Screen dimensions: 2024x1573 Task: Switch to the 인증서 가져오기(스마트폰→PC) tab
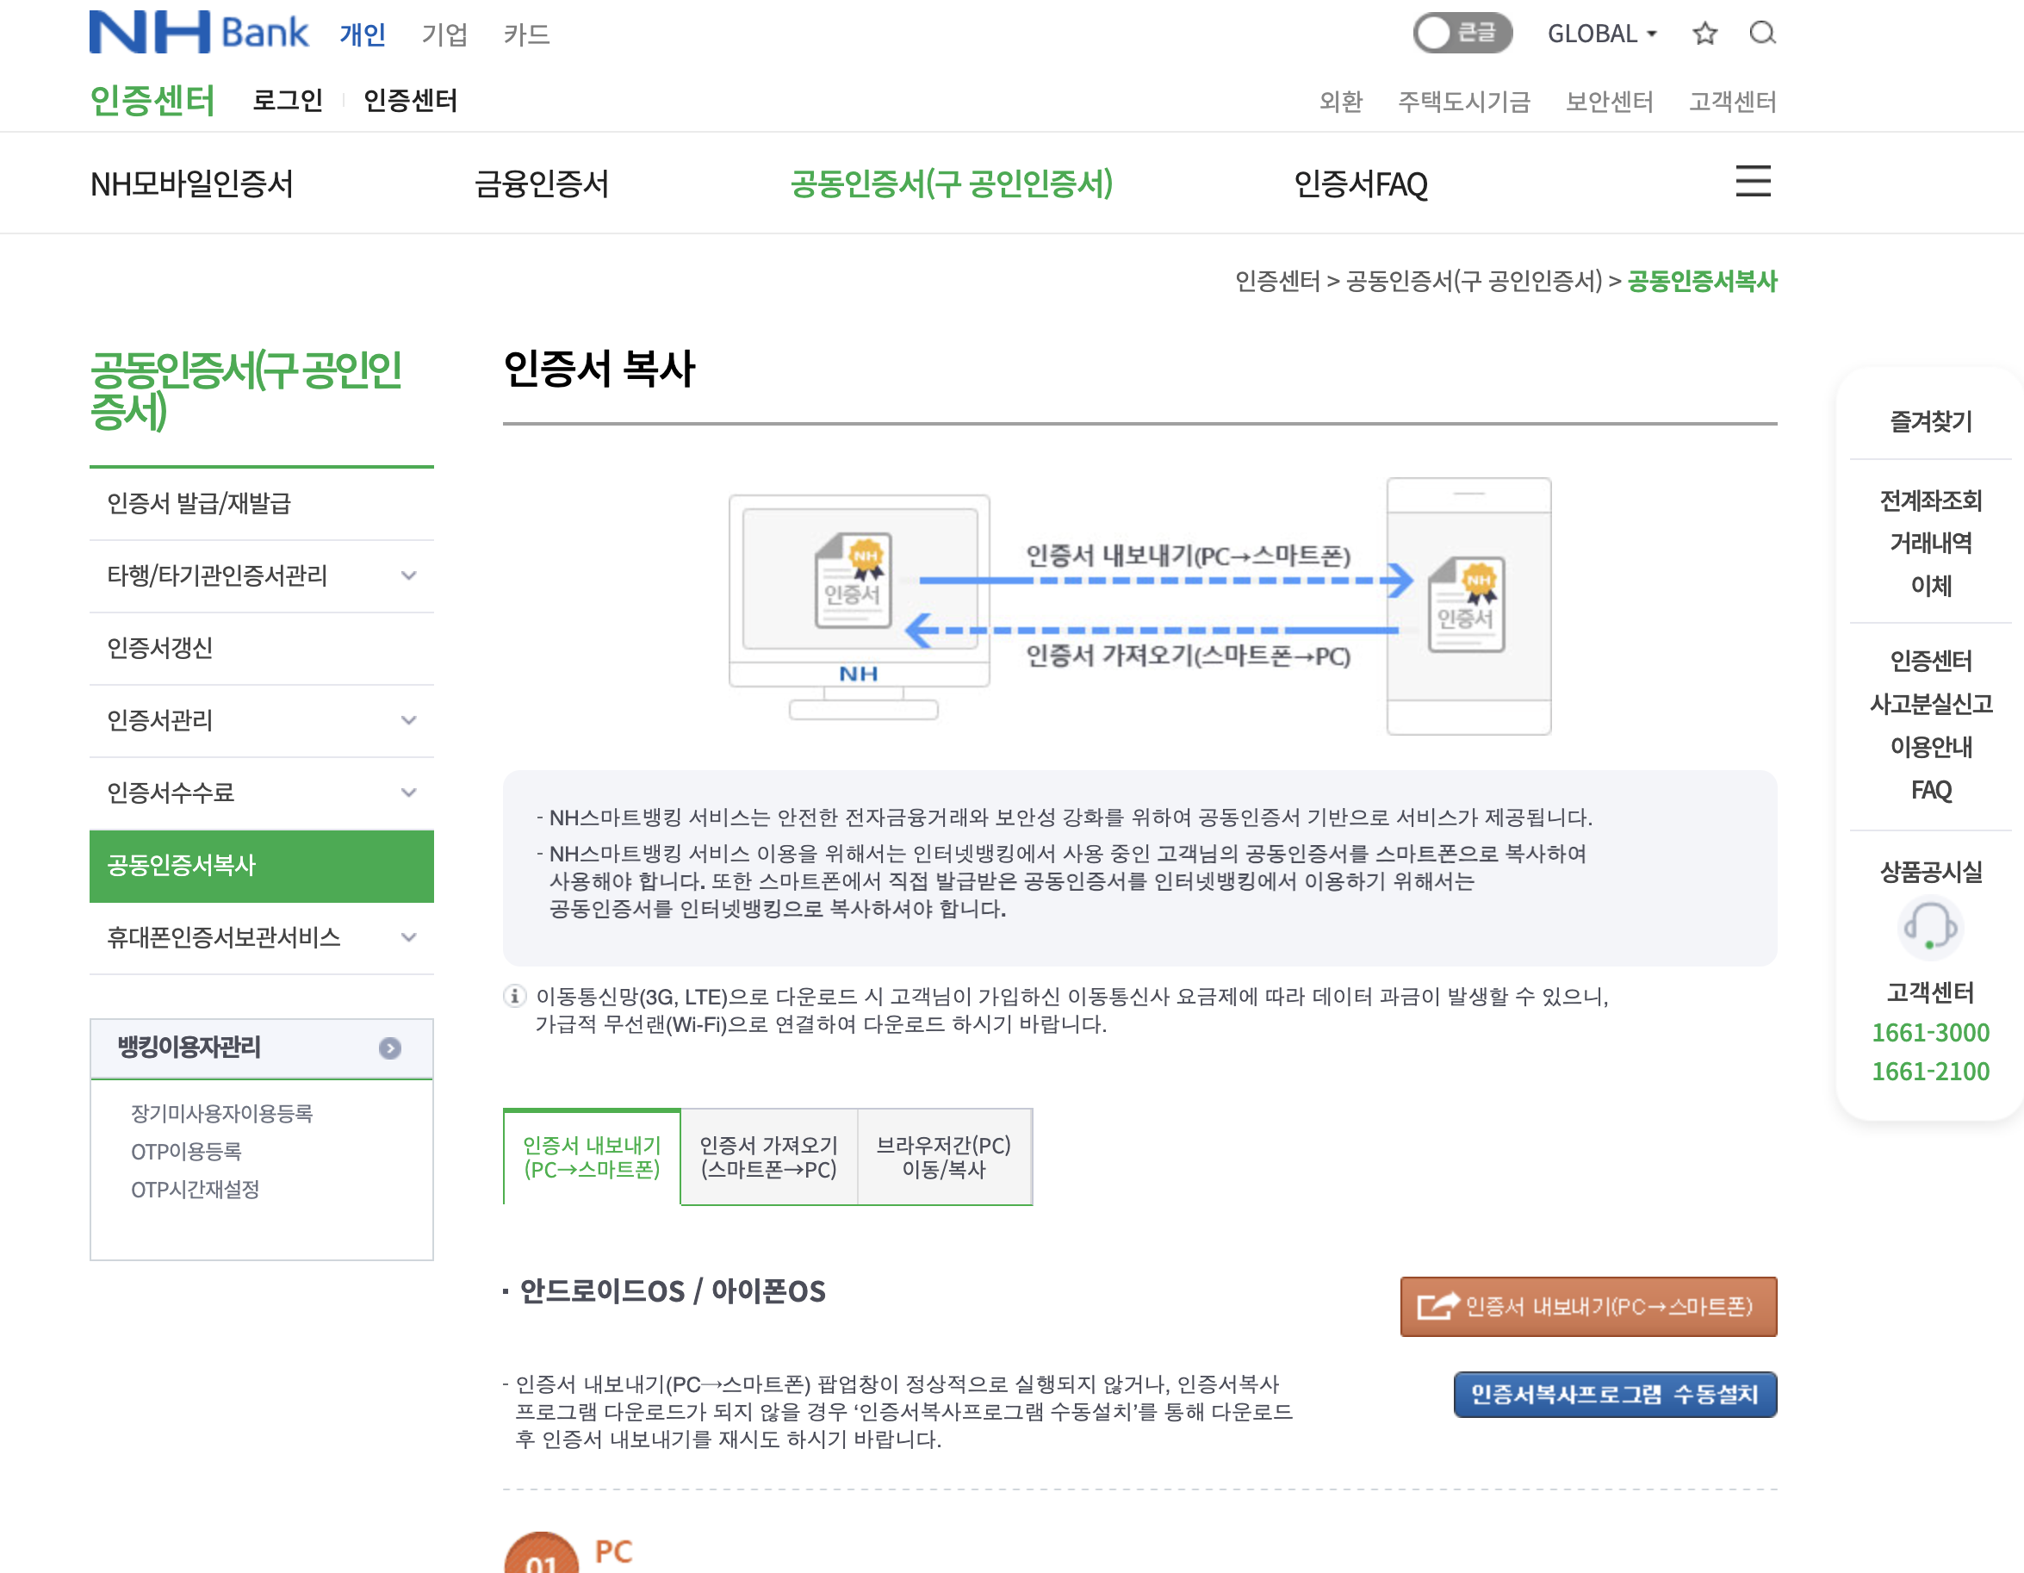click(x=769, y=1156)
